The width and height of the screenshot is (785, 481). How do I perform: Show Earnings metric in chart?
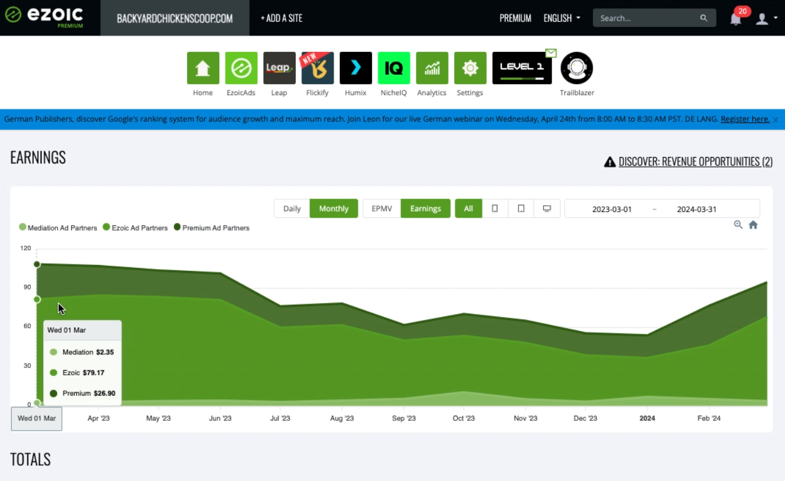tap(426, 208)
